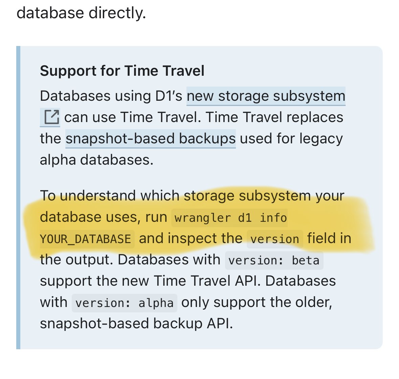Click the 'Time Travel API' text
Image resolution: width=399 pixels, height=379 pixels.
[207, 281]
